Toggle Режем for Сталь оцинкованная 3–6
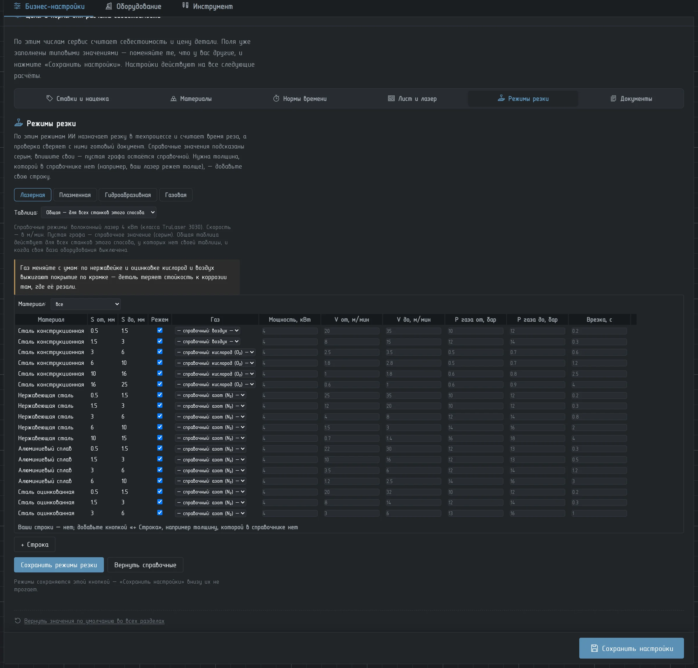Screen dimensions: 698x668 pyautogui.click(x=160, y=513)
